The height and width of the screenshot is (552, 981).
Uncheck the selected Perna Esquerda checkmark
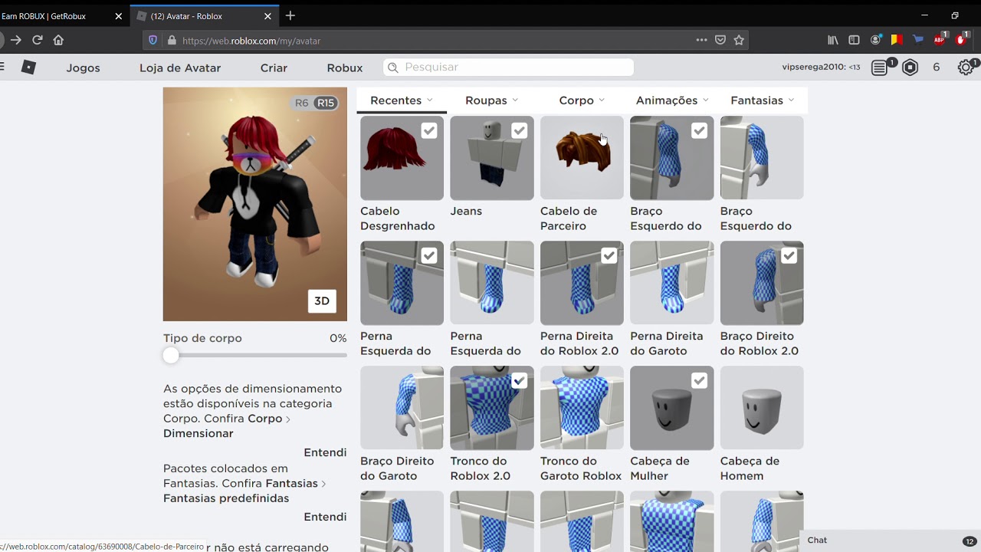(429, 256)
